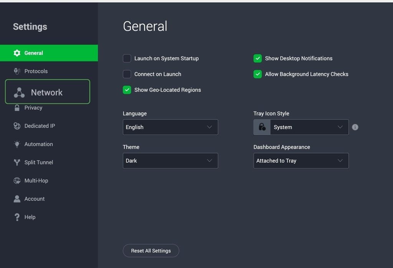Image resolution: width=393 pixels, height=268 pixels.
Task: Click the Dedicated IP globe icon
Action: click(17, 126)
